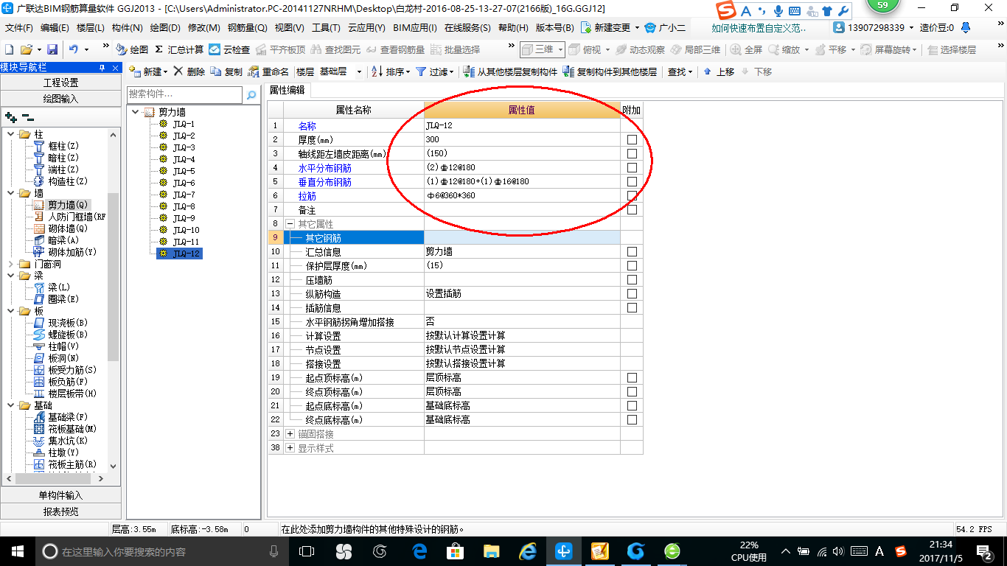
Task: Expand the 门窗洞 tree node
Action: tap(10, 264)
